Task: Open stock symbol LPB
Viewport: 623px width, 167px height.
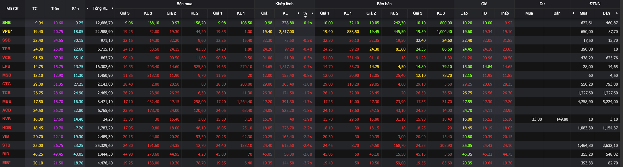Action: 6,66
